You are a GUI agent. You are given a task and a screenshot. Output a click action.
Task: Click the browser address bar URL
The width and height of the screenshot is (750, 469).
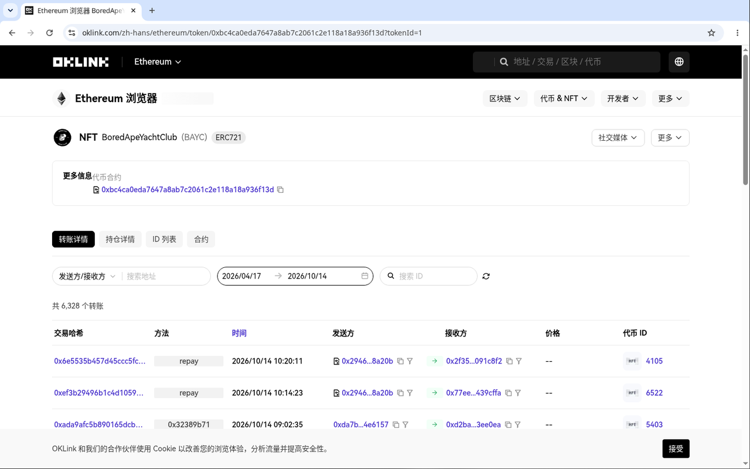[252, 33]
